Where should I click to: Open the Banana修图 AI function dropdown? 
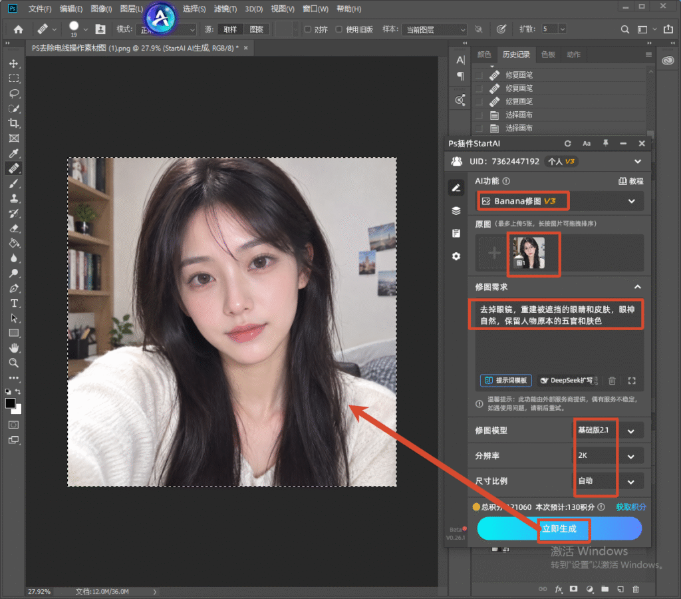(x=560, y=201)
